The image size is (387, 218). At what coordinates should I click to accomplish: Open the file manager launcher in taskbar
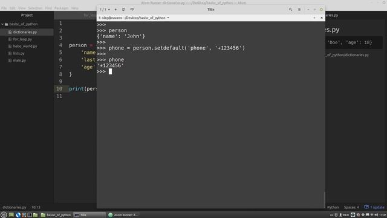(35, 215)
